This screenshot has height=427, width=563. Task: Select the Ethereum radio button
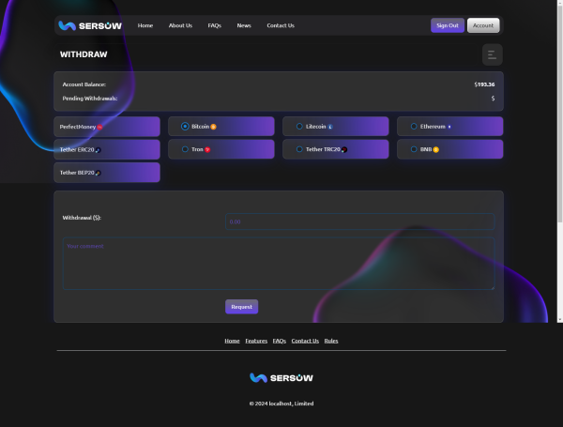pos(414,127)
